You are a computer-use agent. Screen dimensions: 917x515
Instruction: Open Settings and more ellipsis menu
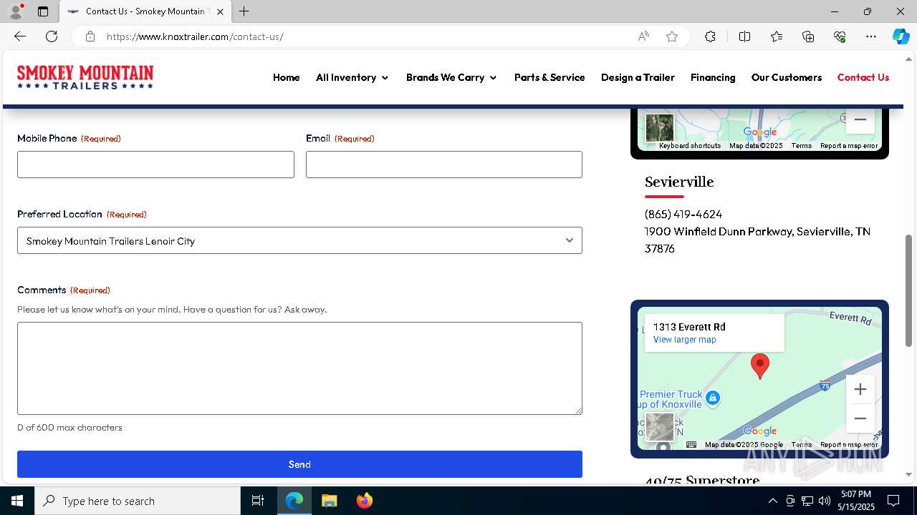pyautogui.click(x=871, y=36)
